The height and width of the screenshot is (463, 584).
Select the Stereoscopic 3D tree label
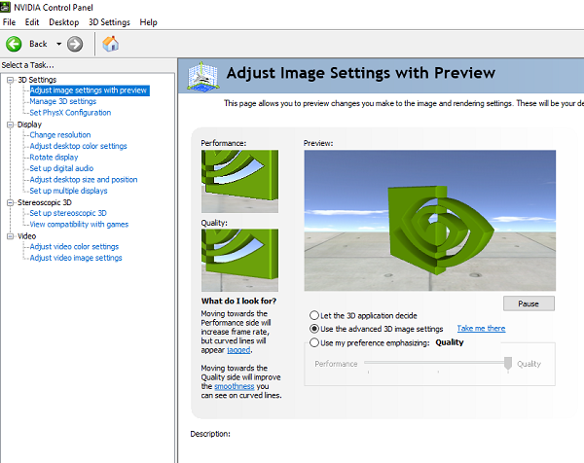(45, 202)
